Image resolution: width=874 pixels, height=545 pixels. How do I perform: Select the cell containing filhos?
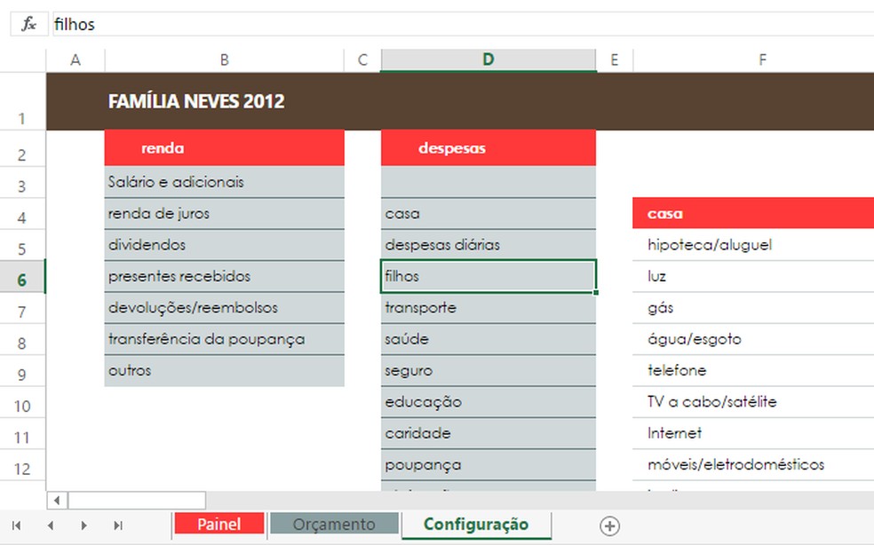488,276
